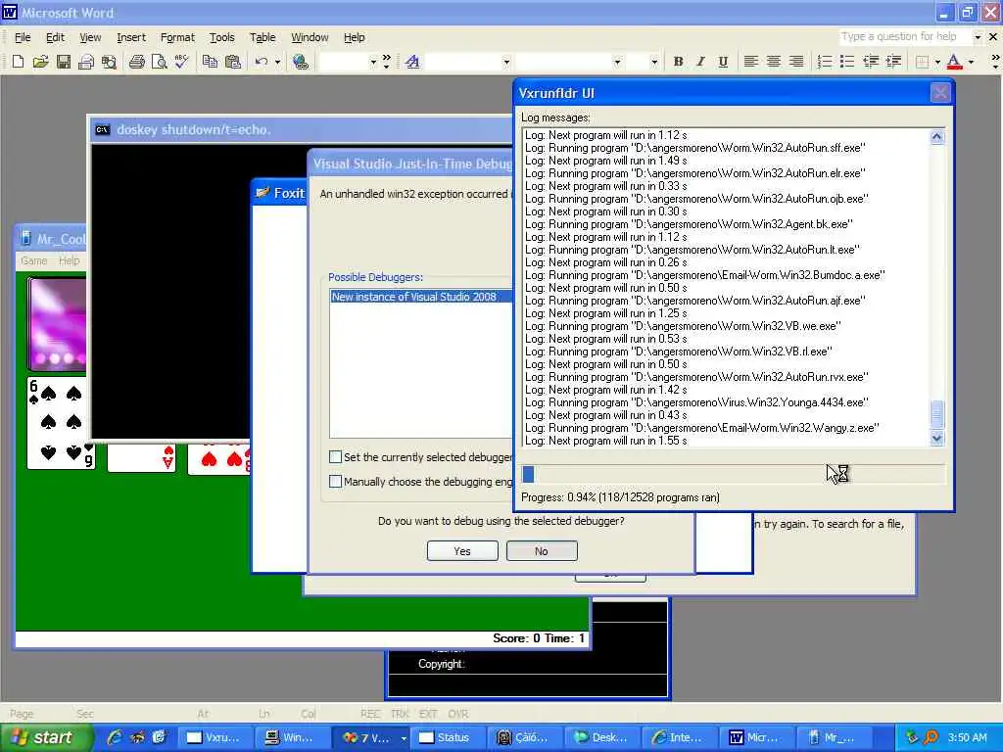
Task: Apply the red font color button
Action: tap(954, 62)
